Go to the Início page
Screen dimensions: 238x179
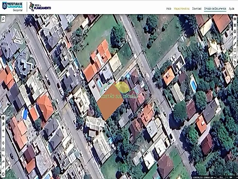pos(169,9)
